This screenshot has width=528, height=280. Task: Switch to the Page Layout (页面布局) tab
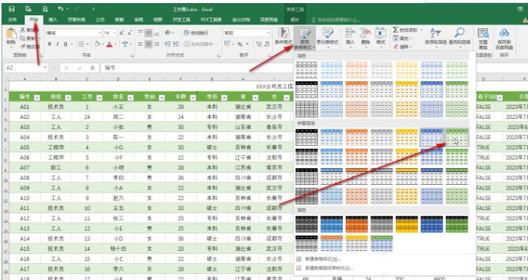(x=76, y=20)
